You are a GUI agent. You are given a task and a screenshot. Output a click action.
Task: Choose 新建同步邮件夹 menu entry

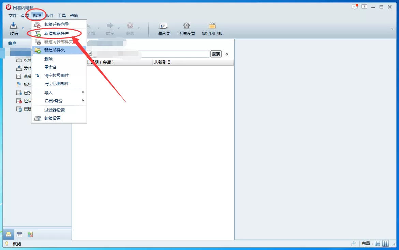[x=59, y=41]
